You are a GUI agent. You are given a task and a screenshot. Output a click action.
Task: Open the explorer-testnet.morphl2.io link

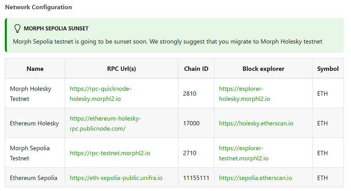coord(243,153)
